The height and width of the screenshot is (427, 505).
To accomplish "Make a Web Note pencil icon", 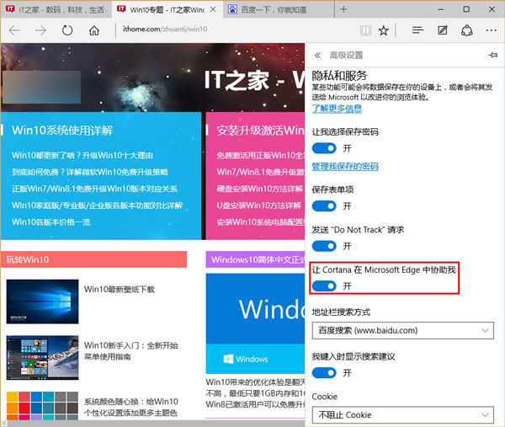I will point(443,30).
